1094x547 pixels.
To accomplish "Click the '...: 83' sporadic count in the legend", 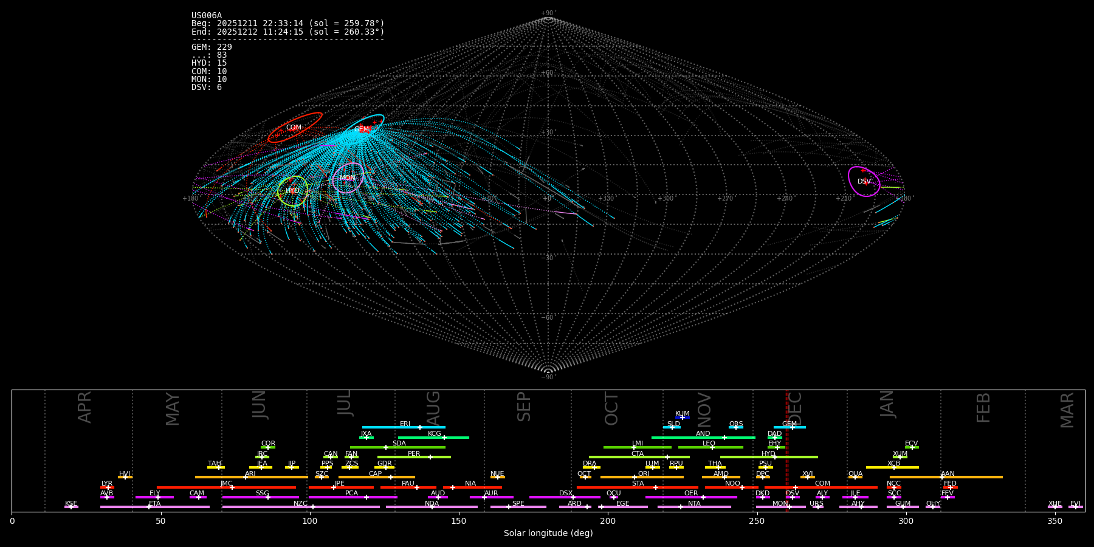I will [209, 55].
